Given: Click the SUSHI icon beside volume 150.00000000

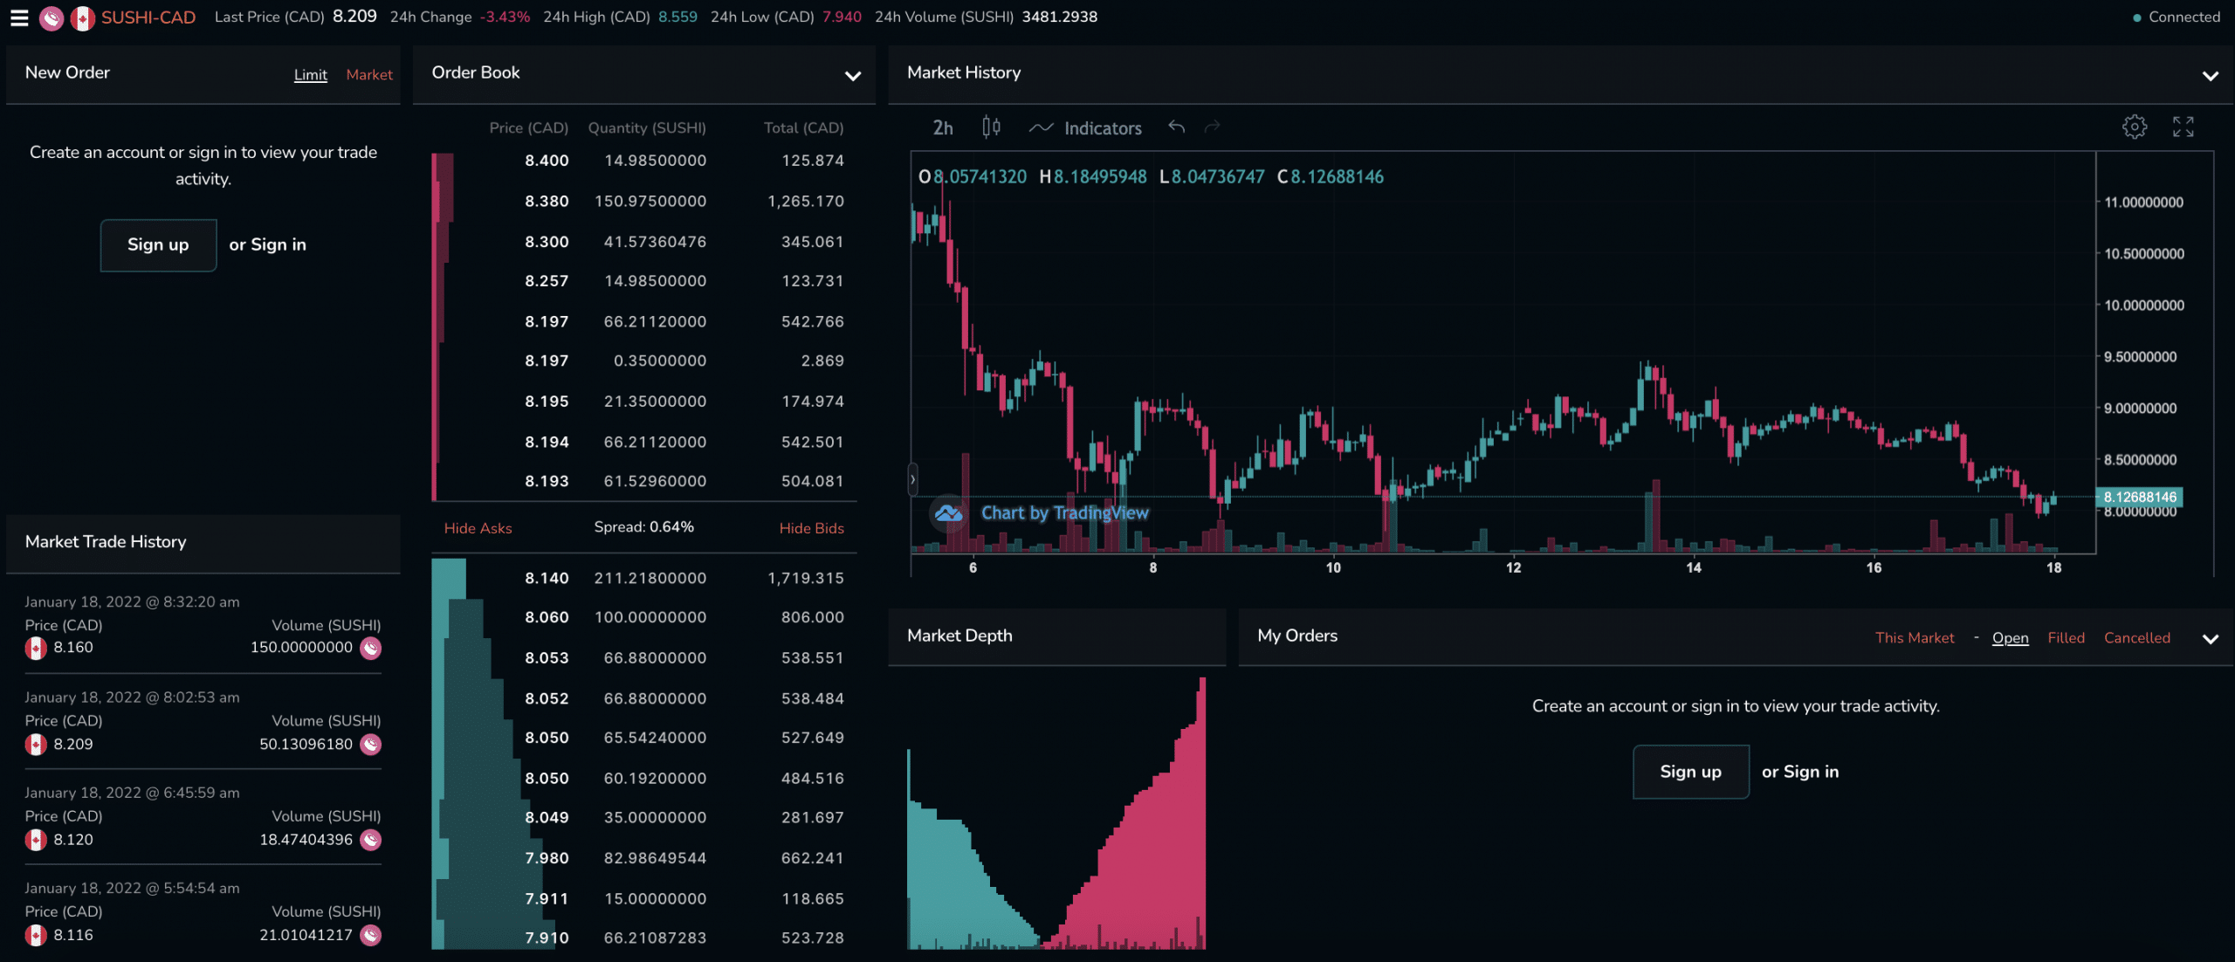Looking at the screenshot, I should 371,648.
